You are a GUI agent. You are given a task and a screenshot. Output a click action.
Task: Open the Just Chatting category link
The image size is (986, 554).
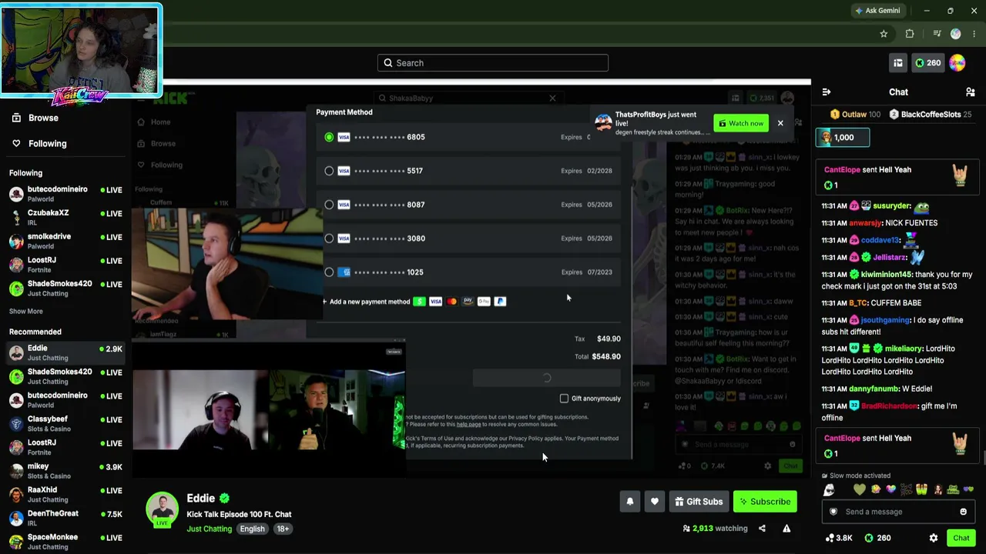pyautogui.click(x=209, y=529)
